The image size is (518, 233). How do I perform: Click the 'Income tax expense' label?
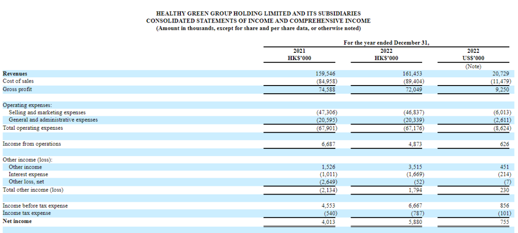pyautogui.click(x=27, y=213)
